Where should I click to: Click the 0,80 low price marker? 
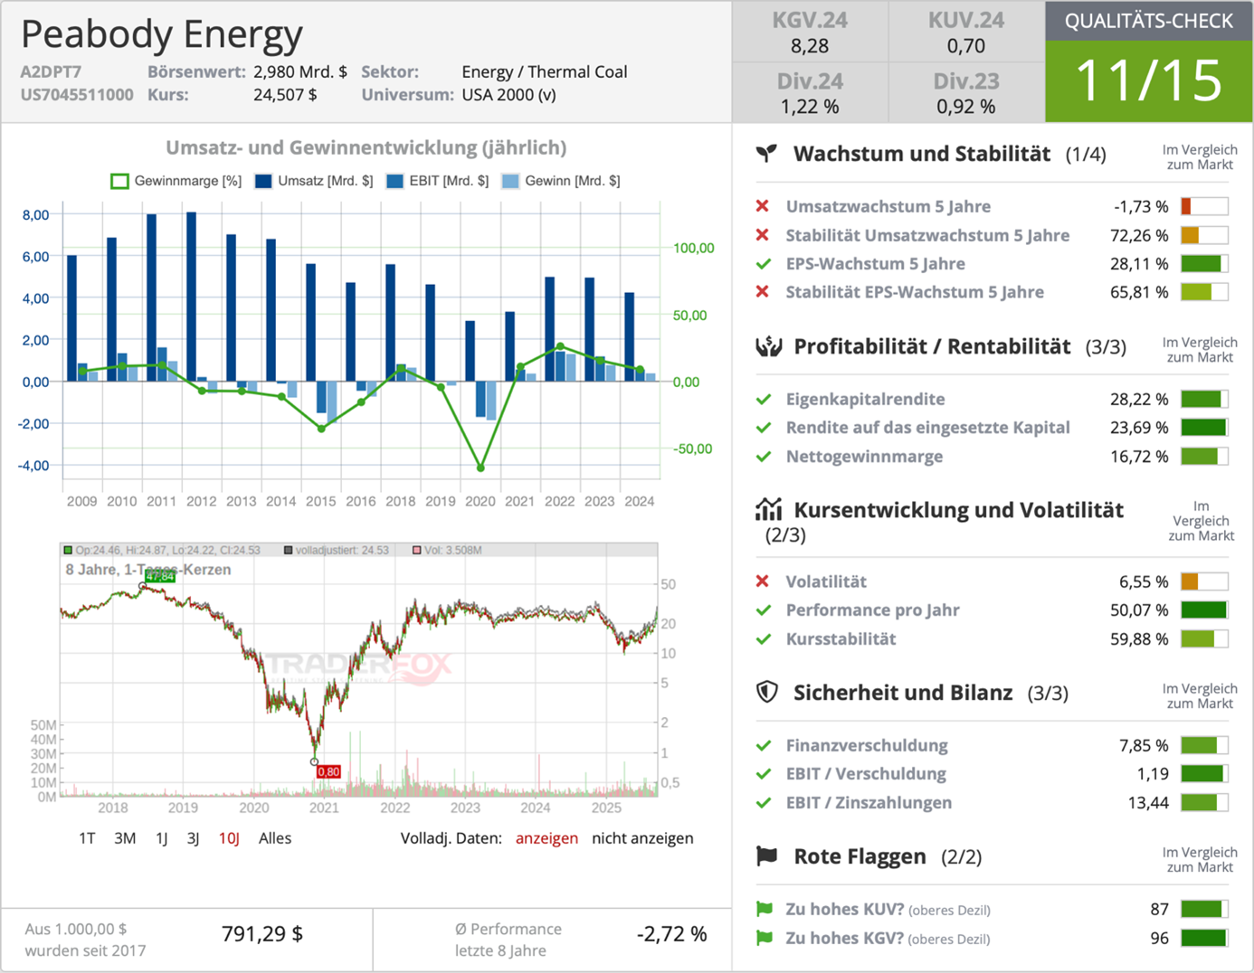pyautogui.click(x=328, y=771)
